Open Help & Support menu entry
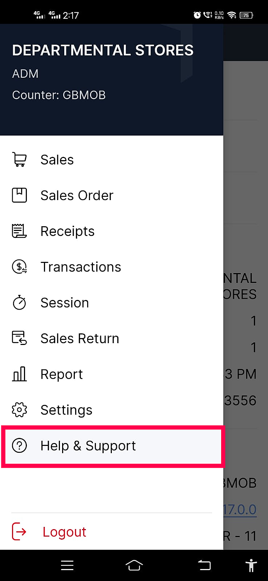 (88, 446)
